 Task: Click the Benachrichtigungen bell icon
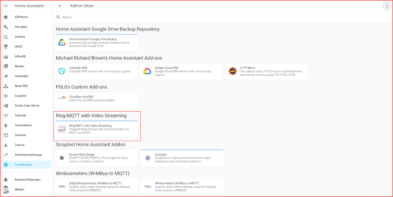6,180
